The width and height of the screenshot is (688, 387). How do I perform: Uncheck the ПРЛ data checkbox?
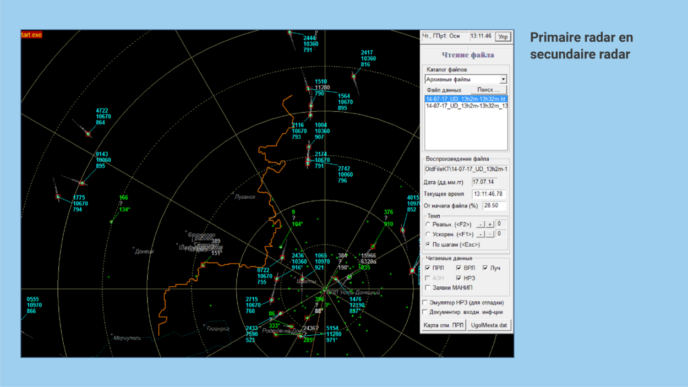coord(428,268)
